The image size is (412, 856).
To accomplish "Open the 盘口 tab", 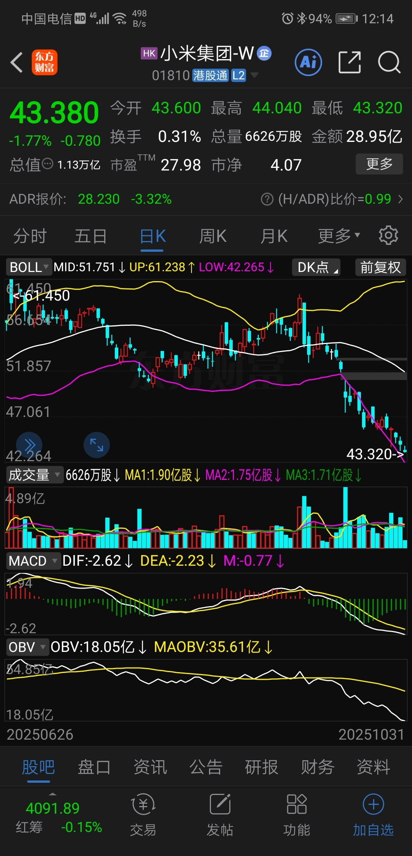I will (x=94, y=767).
